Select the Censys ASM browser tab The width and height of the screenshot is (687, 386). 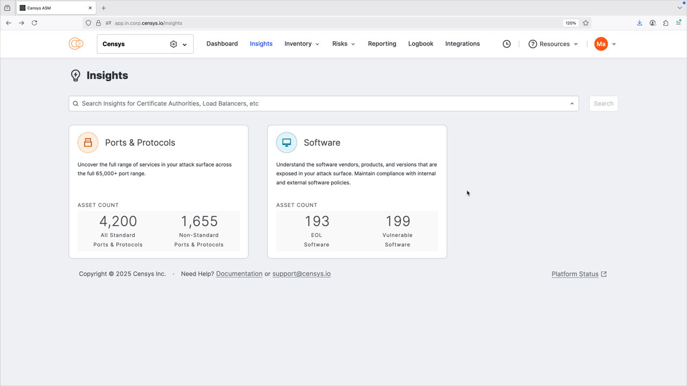click(x=56, y=8)
